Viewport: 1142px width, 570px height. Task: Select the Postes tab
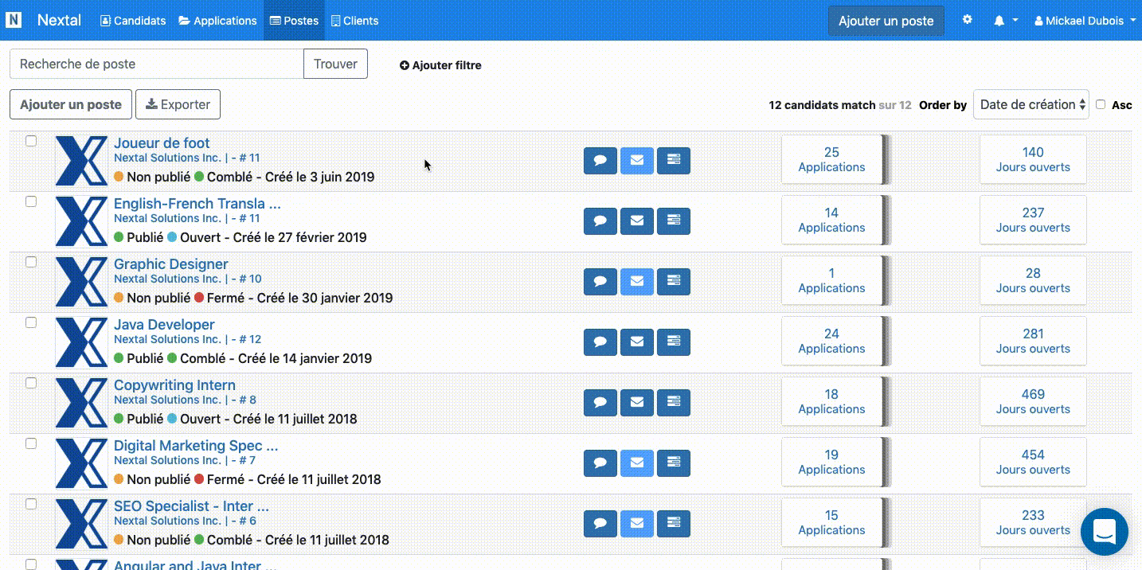tap(294, 21)
